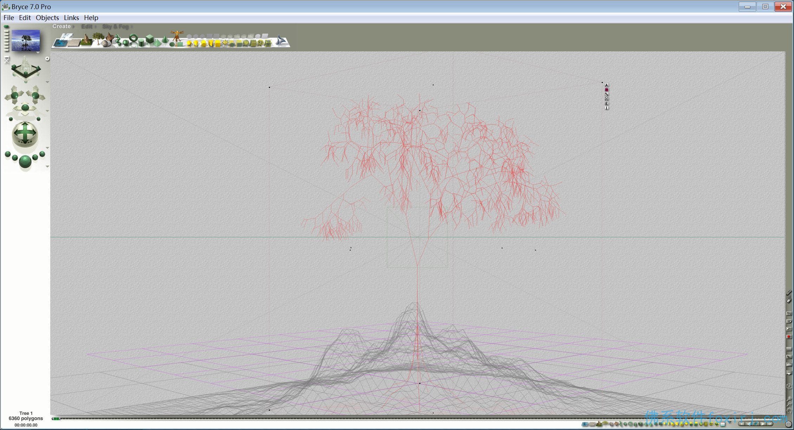Zoom in with the magnifier plus tool
This screenshot has height=430, width=794.
pyautogui.click(x=789, y=398)
